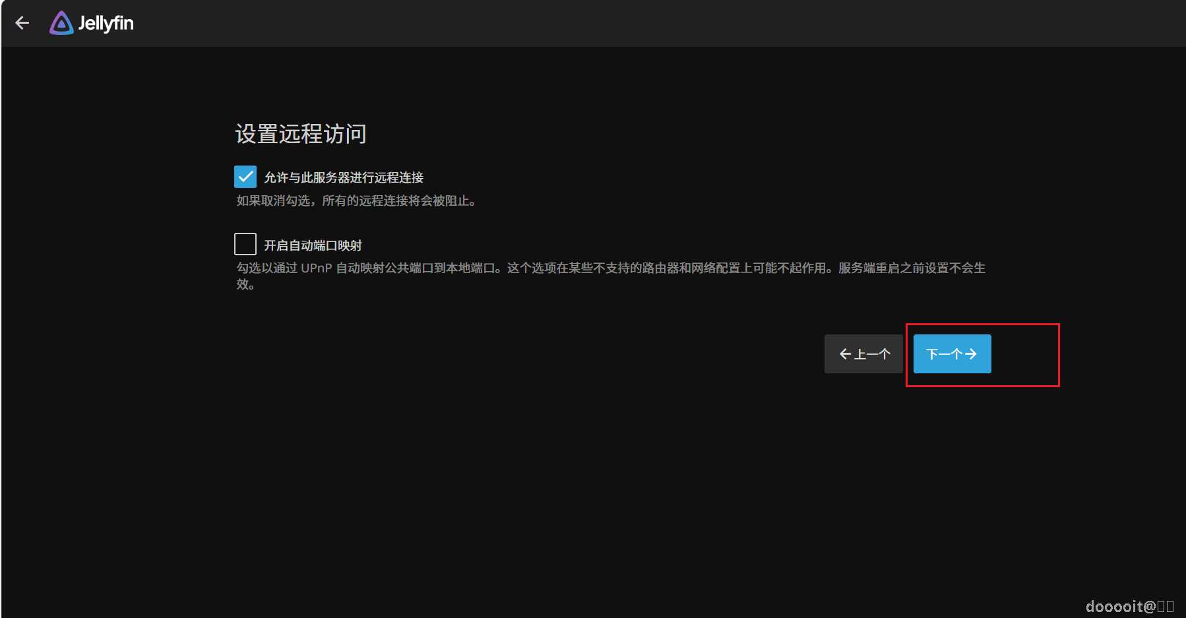Click 上一个 to go back a step
Image resolution: width=1186 pixels, height=618 pixels.
pos(863,354)
